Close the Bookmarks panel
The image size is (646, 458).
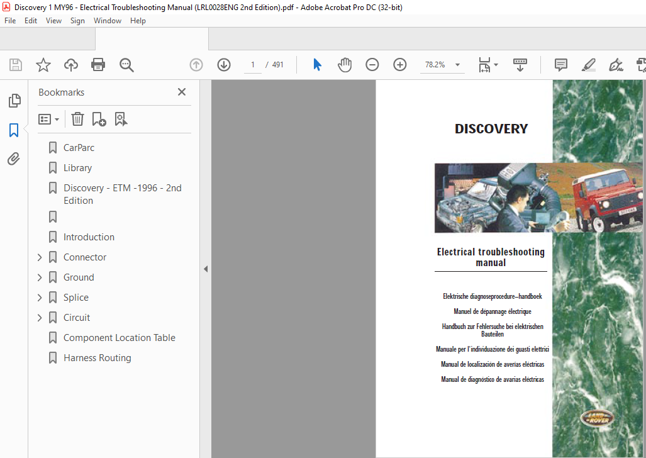pos(182,92)
